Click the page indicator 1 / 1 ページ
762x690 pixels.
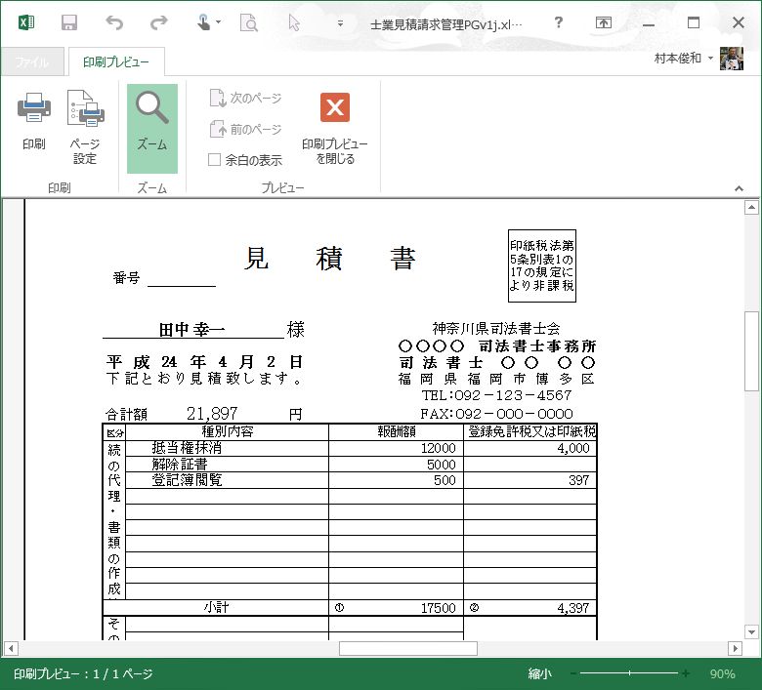[x=123, y=673]
